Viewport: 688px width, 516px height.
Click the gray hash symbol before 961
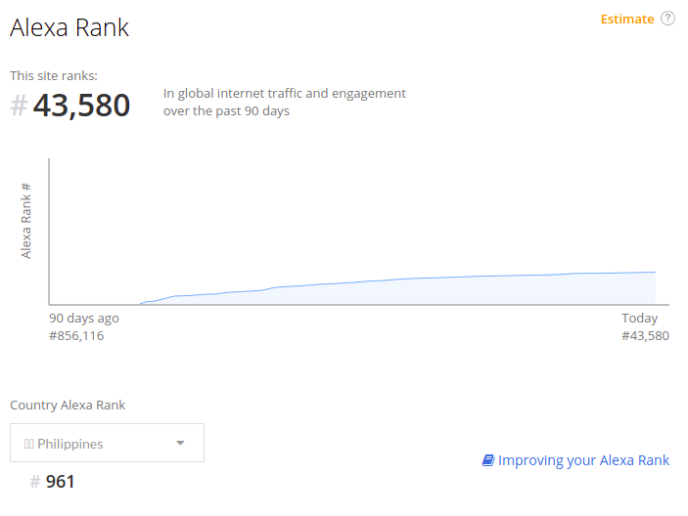pyautogui.click(x=35, y=482)
